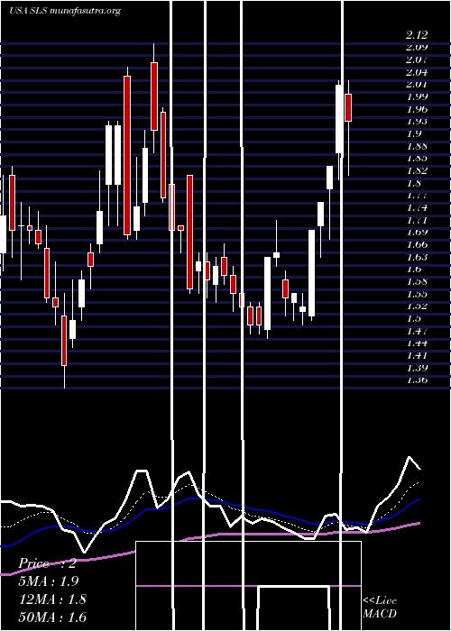
Task: Click the 1.58 price axis label
Action: [x=417, y=281]
